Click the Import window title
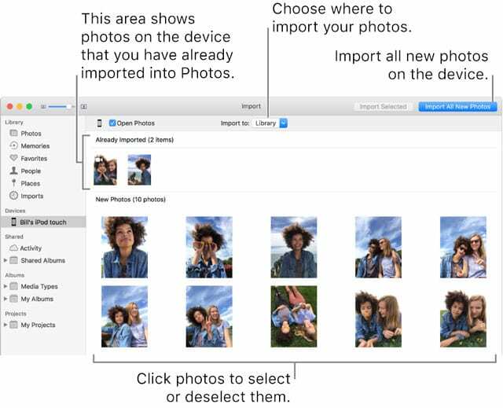Viewport: 503px width, 408px height. [x=251, y=106]
